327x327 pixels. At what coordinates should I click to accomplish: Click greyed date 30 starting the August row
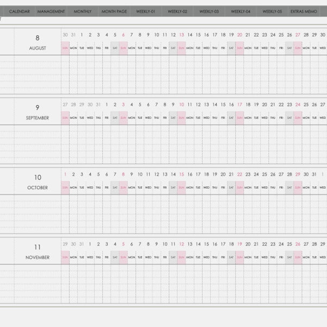[65, 35]
